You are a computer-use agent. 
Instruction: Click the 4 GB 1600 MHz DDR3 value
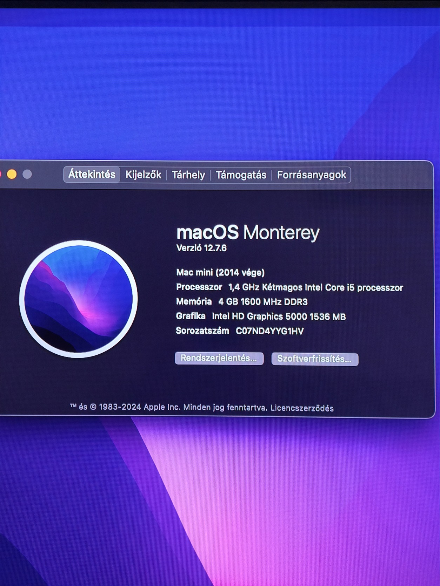point(263,302)
